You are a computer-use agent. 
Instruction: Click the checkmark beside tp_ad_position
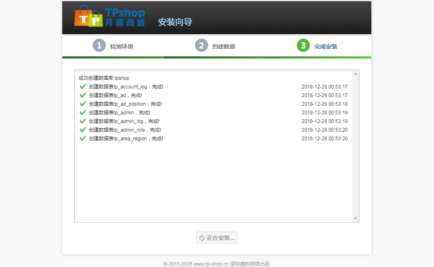click(x=82, y=104)
